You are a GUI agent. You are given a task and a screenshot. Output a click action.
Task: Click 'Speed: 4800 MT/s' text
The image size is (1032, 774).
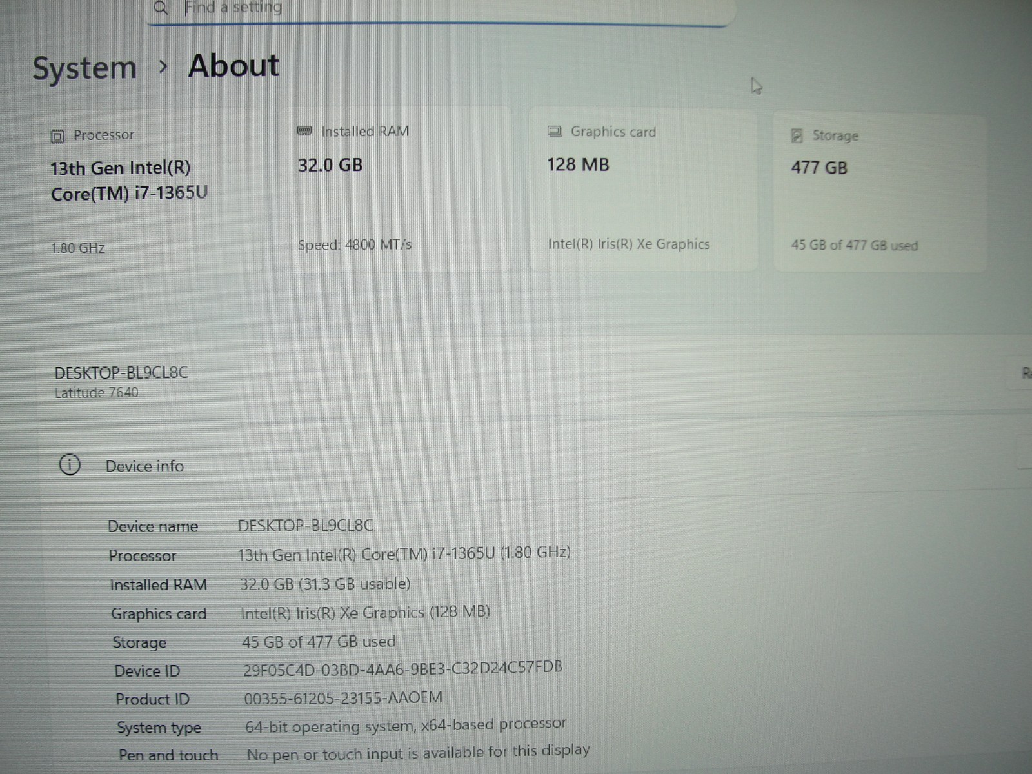(355, 245)
